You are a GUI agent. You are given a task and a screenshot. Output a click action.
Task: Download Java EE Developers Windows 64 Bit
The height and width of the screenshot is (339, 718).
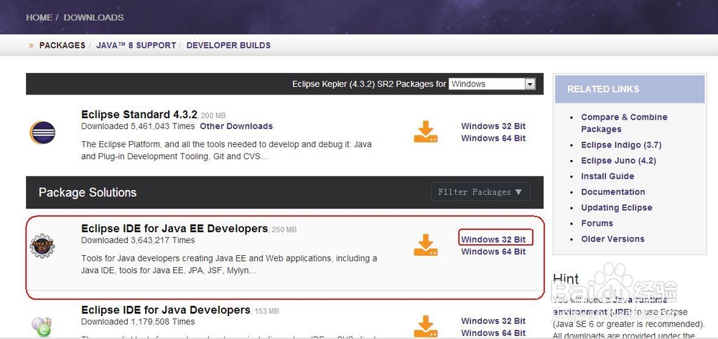(x=493, y=252)
